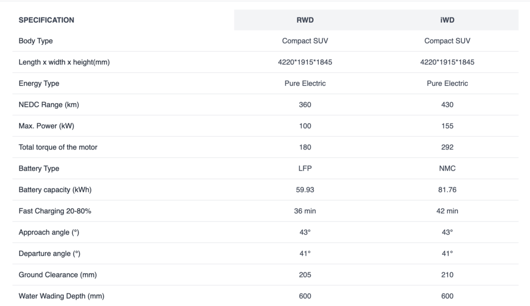
Task: Click the Body Type row label
Action: 36,41
